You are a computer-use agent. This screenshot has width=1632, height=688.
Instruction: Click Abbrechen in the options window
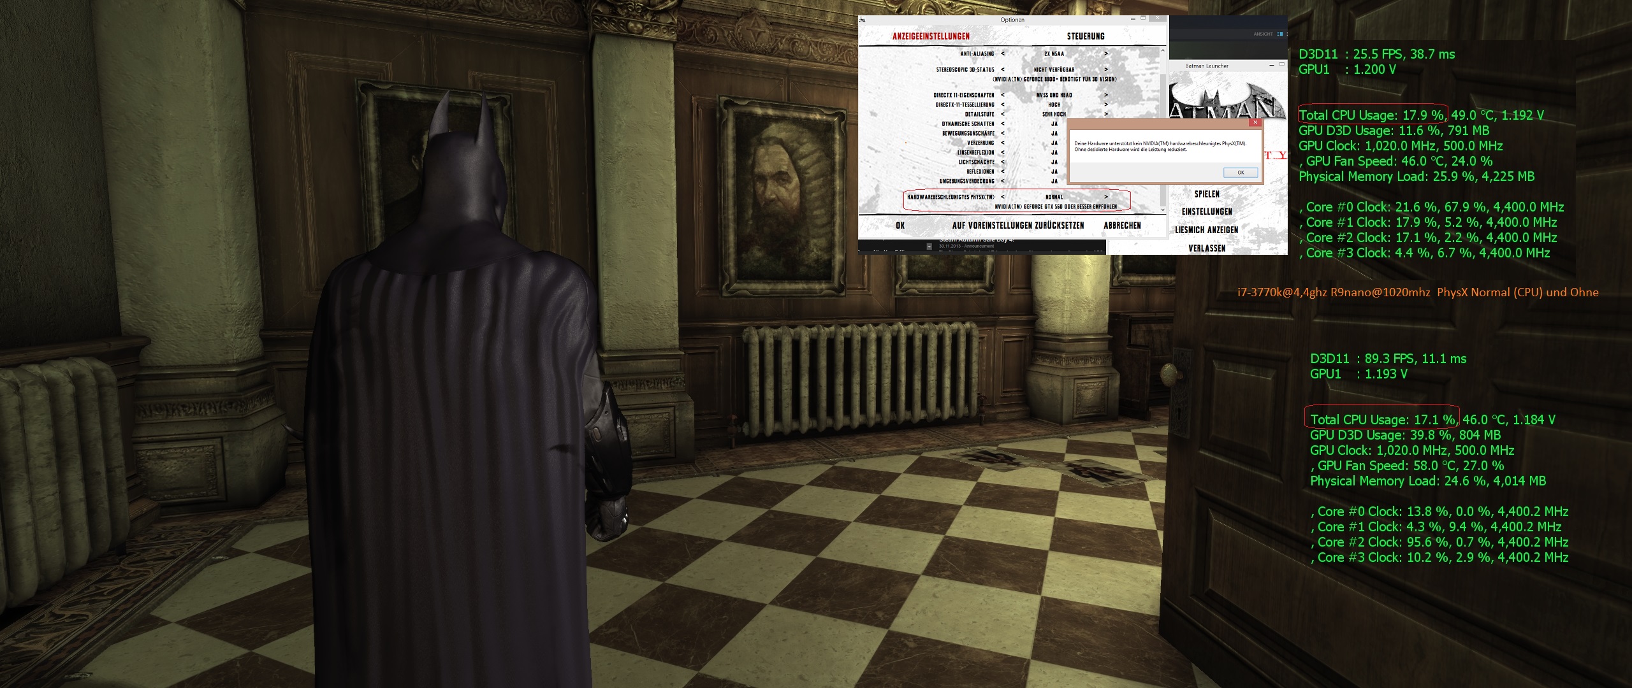[1122, 226]
